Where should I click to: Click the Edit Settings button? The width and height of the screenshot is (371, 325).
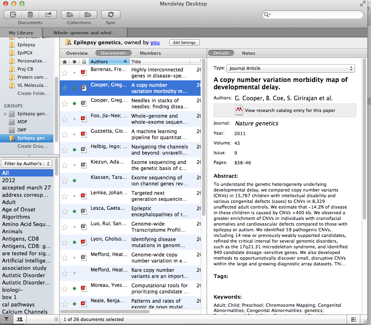tap(184, 43)
